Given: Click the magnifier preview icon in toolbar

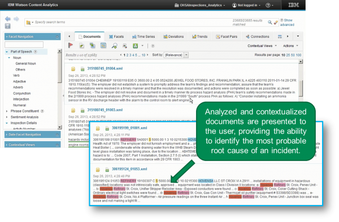Looking at the screenshot, I should coord(114,46).
